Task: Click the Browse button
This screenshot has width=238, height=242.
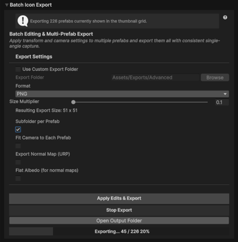Action: click(x=215, y=78)
